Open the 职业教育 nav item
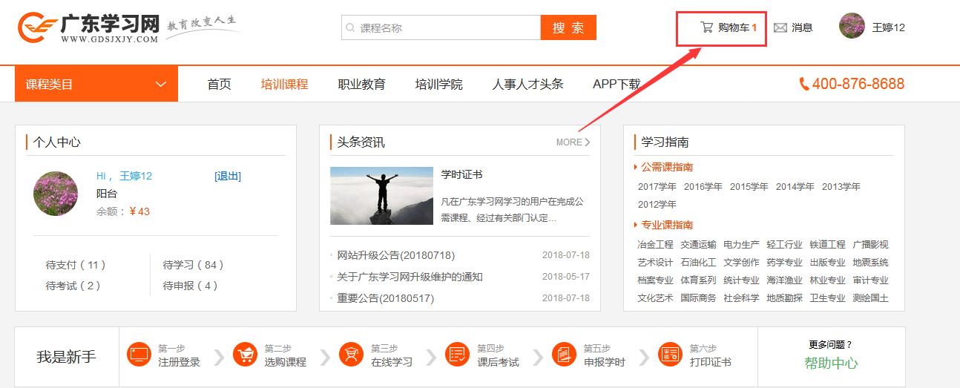Screen dimensions: 960x388 (x=361, y=85)
